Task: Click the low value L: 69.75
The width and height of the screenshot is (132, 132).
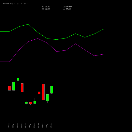Action: [x=67, y=9]
